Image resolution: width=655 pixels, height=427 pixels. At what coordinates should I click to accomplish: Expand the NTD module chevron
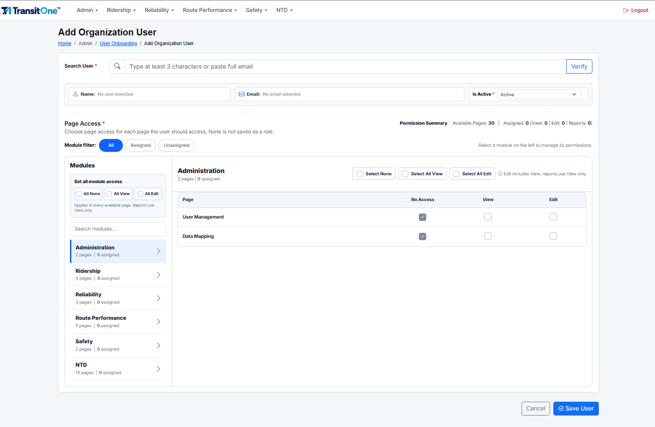[158, 369]
